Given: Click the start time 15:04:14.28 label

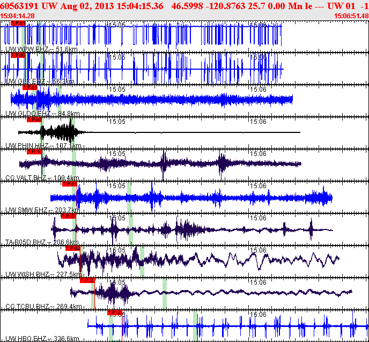Looking at the screenshot, I should point(17,16).
